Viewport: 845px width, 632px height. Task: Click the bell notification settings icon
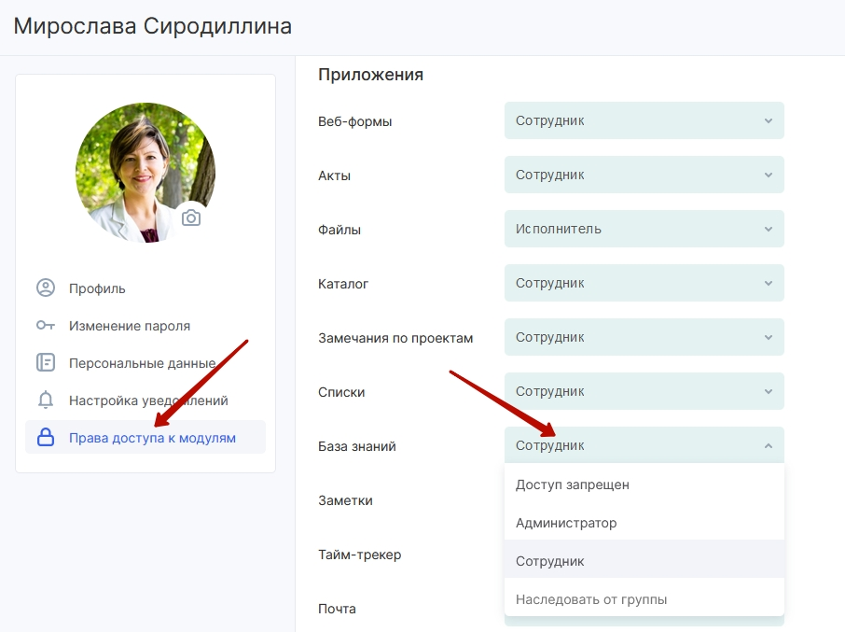pos(46,400)
